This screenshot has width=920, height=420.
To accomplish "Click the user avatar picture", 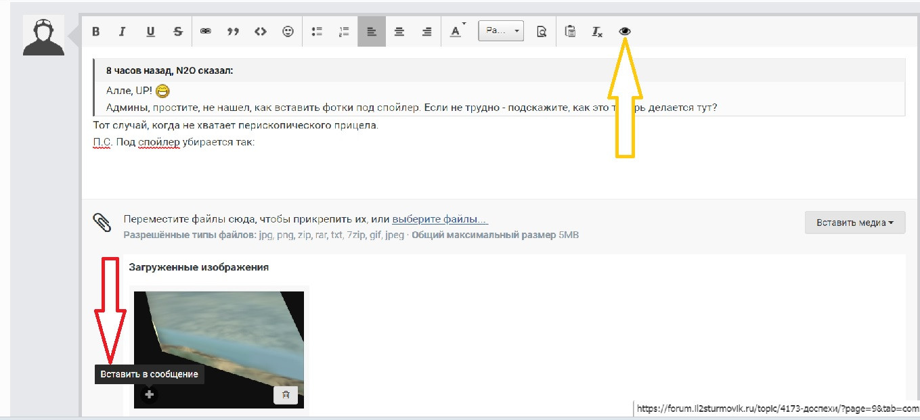I will tap(43, 35).
